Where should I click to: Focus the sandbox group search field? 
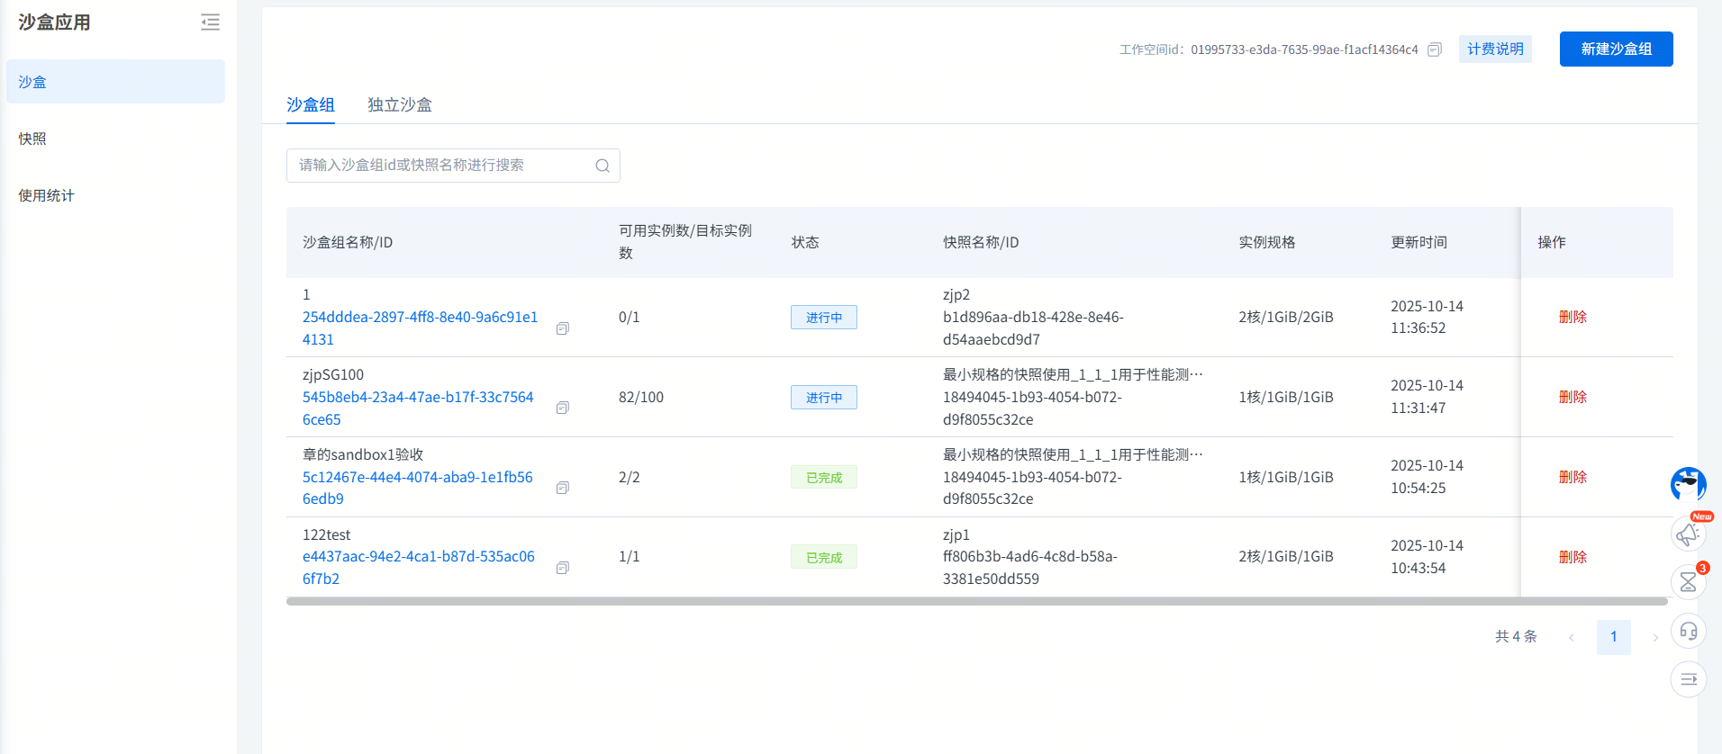tap(441, 166)
